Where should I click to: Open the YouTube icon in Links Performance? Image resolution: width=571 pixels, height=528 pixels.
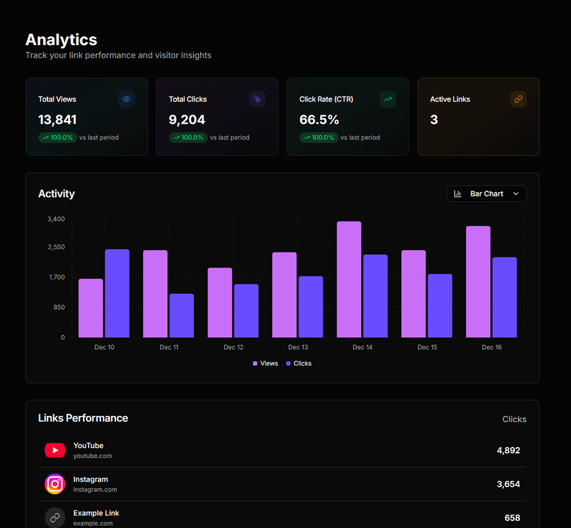point(55,450)
